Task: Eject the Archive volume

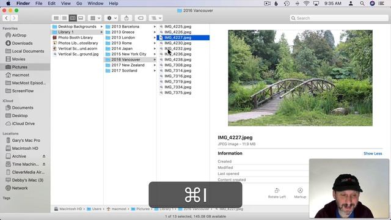Action: [x=44, y=156]
